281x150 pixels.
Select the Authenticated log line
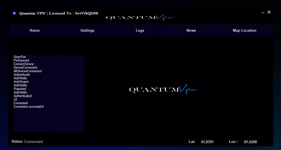[23, 96]
